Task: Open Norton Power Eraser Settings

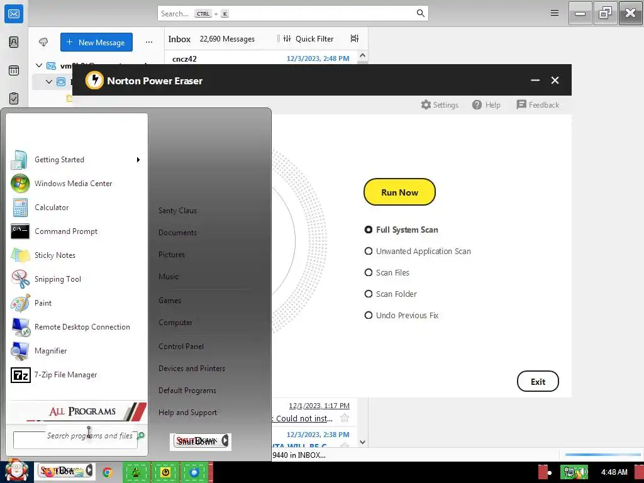Action: tap(440, 105)
